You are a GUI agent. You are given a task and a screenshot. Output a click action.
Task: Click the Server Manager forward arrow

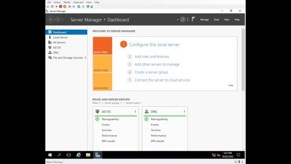click(x=58, y=20)
